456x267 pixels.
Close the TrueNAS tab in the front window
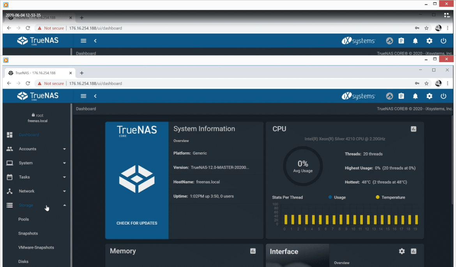point(71,73)
